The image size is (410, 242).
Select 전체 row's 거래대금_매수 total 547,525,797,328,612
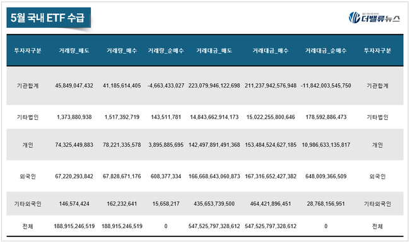tap(271, 226)
